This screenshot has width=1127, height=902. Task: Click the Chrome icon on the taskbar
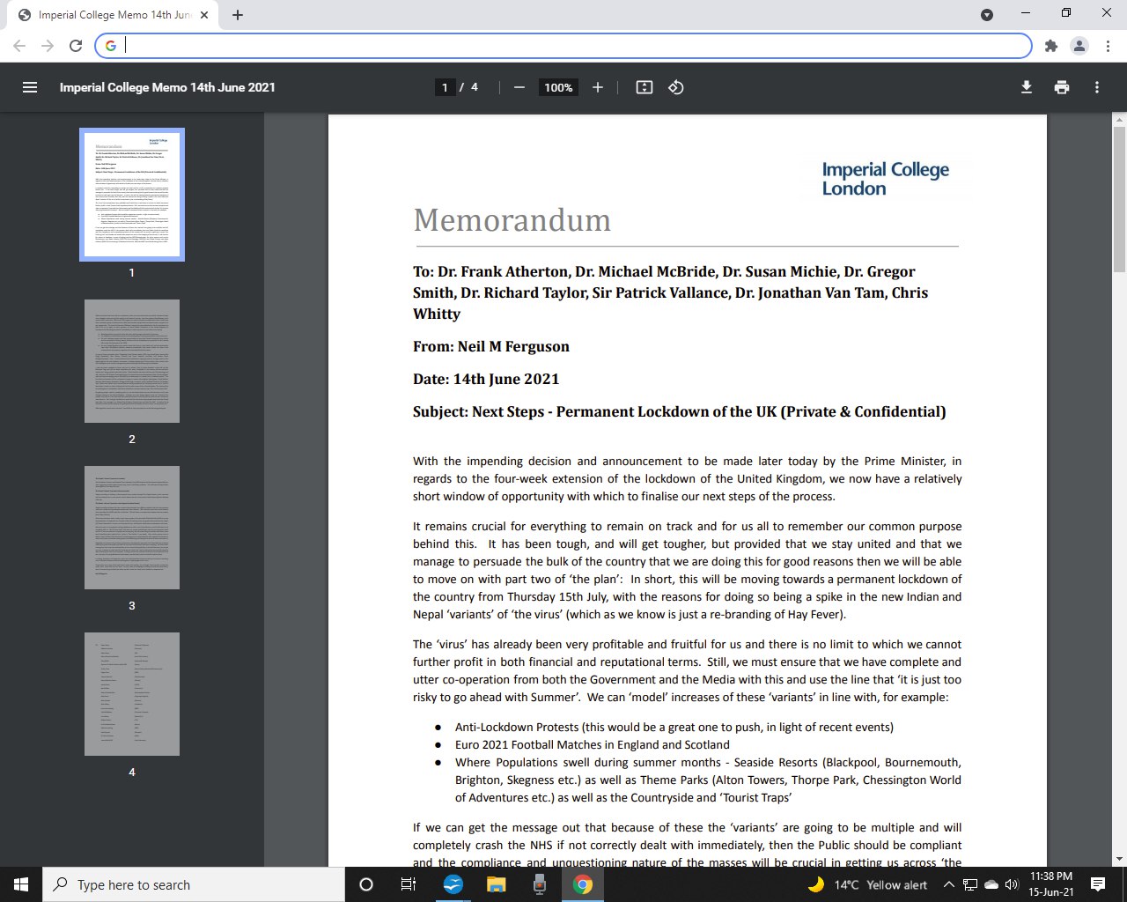[583, 884]
